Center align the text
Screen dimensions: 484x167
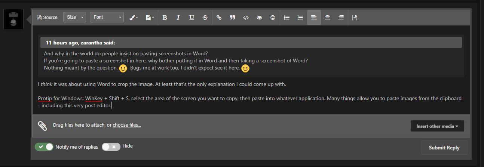click(327, 18)
